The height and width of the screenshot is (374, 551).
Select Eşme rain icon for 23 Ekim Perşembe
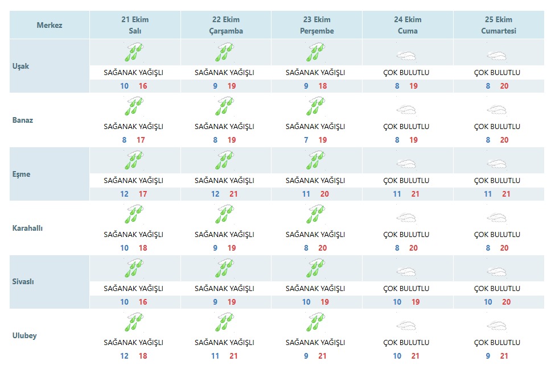pyautogui.click(x=316, y=160)
